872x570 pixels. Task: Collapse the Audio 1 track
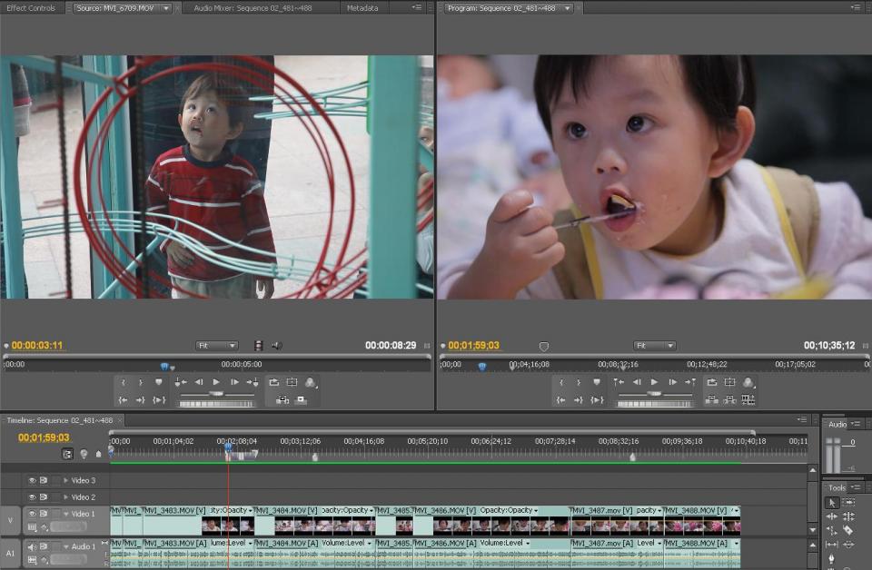(x=66, y=546)
